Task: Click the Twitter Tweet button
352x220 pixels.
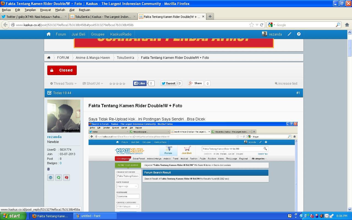Action: (x=168, y=83)
